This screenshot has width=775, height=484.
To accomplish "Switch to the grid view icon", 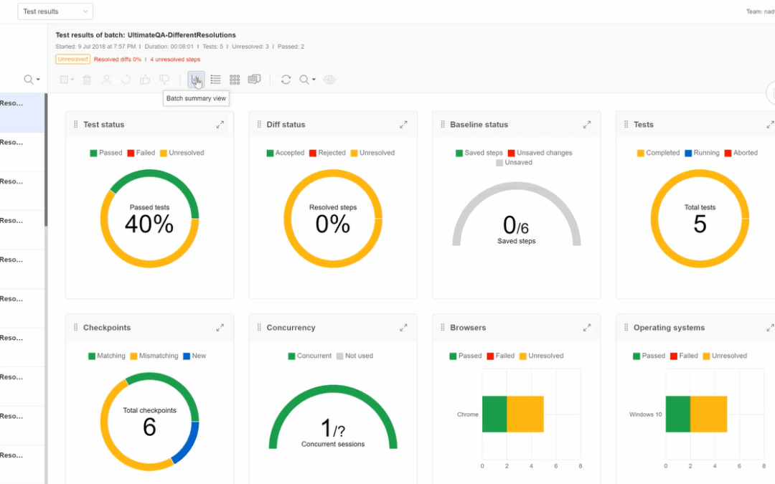I will (x=235, y=80).
